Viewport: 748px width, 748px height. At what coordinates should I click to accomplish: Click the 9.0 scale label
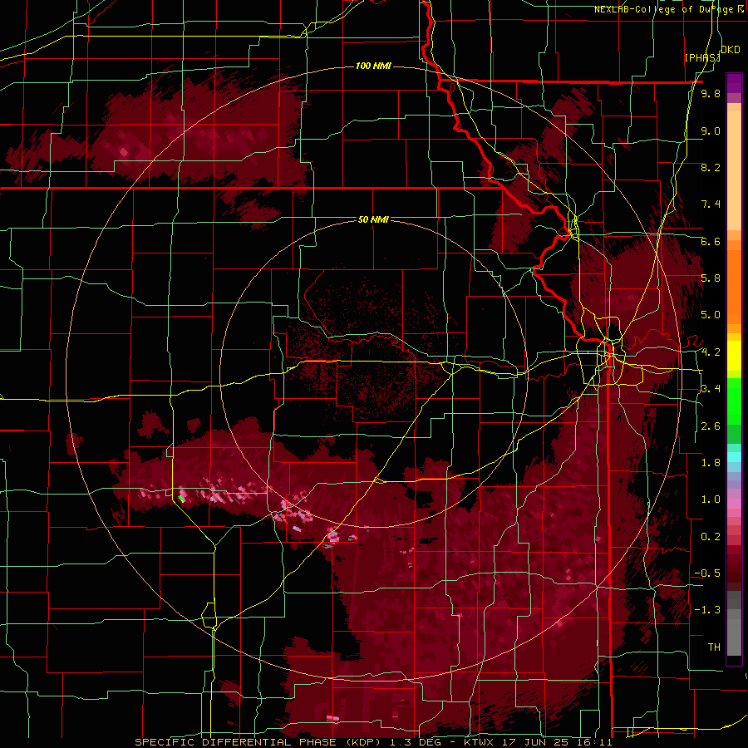711,130
